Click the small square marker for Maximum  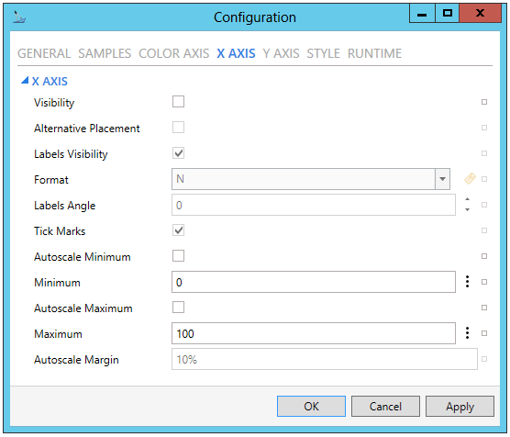[x=484, y=333]
